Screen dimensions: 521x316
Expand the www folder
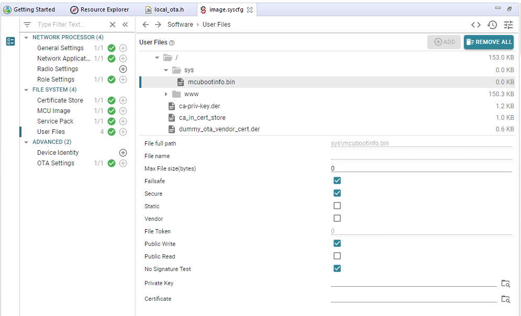(x=166, y=94)
